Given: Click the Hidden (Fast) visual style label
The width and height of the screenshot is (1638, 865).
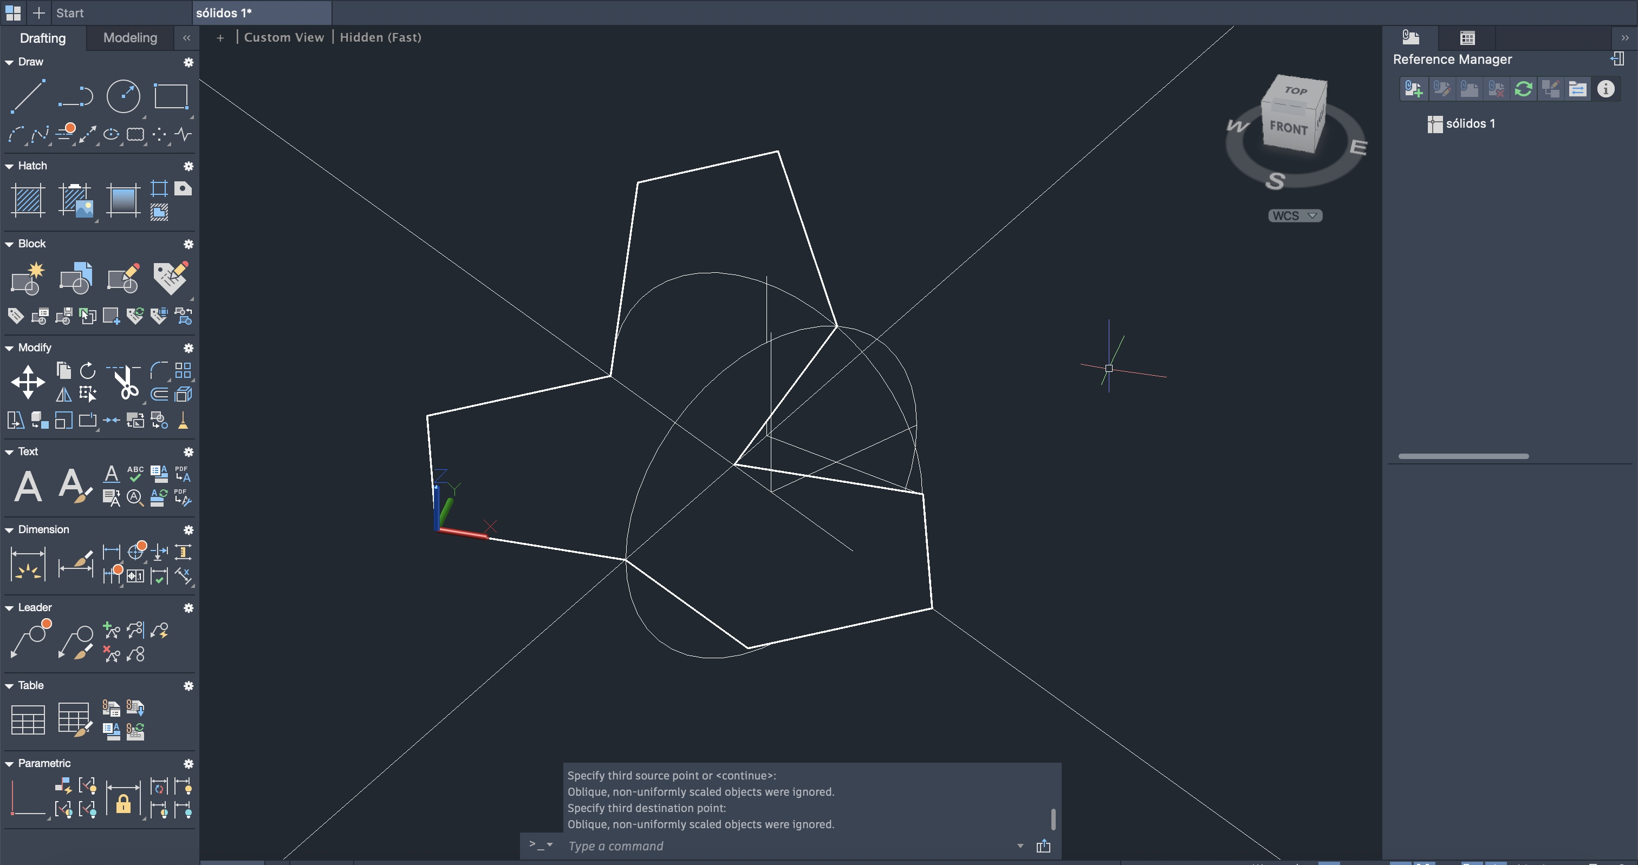Looking at the screenshot, I should 380,37.
